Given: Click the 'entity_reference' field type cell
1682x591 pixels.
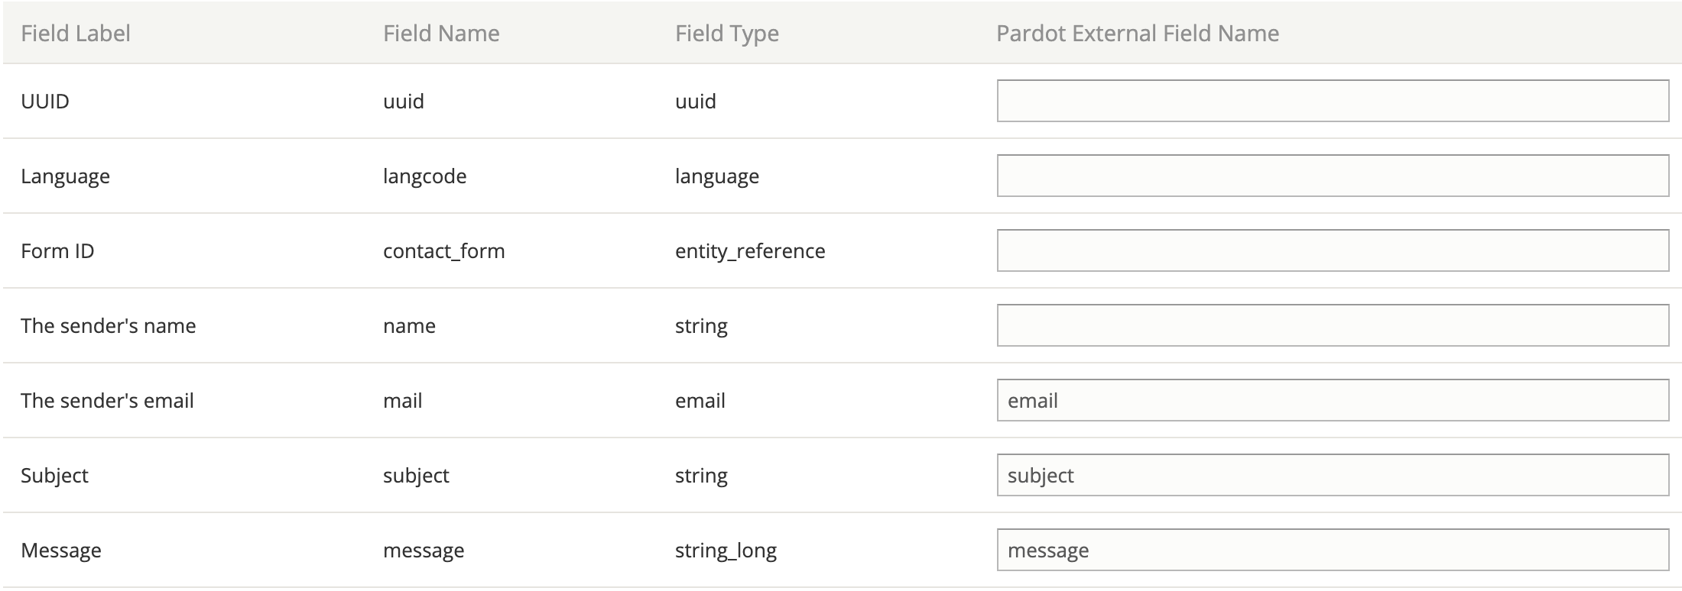Looking at the screenshot, I should pos(750,250).
